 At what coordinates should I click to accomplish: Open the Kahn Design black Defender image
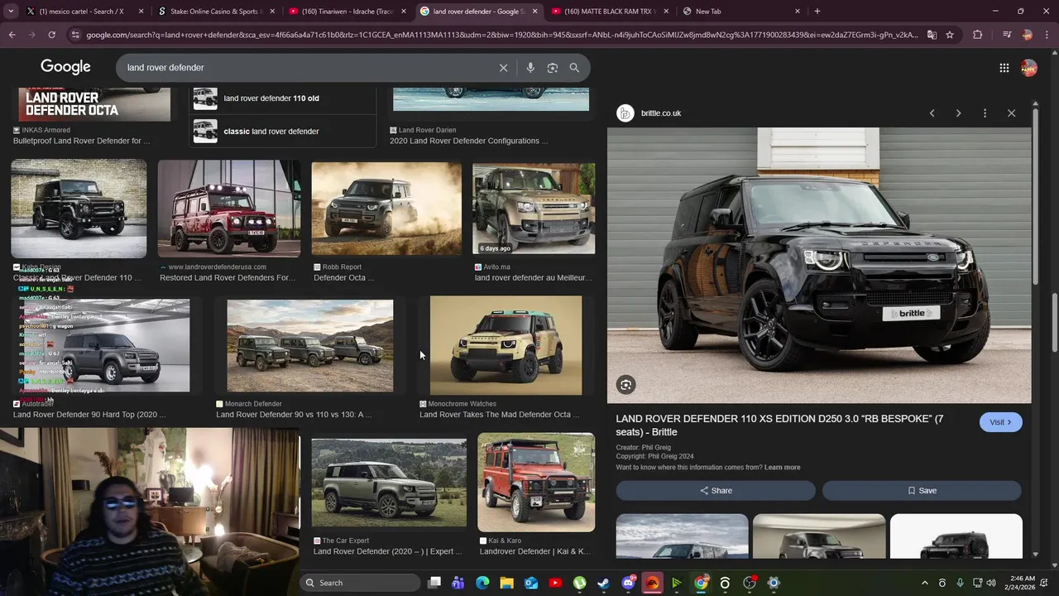pyautogui.click(x=79, y=209)
